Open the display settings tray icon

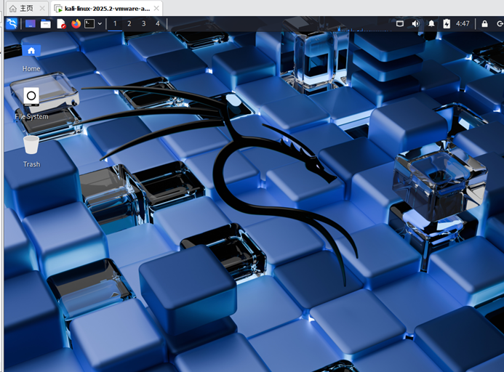pyautogui.click(x=400, y=24)
